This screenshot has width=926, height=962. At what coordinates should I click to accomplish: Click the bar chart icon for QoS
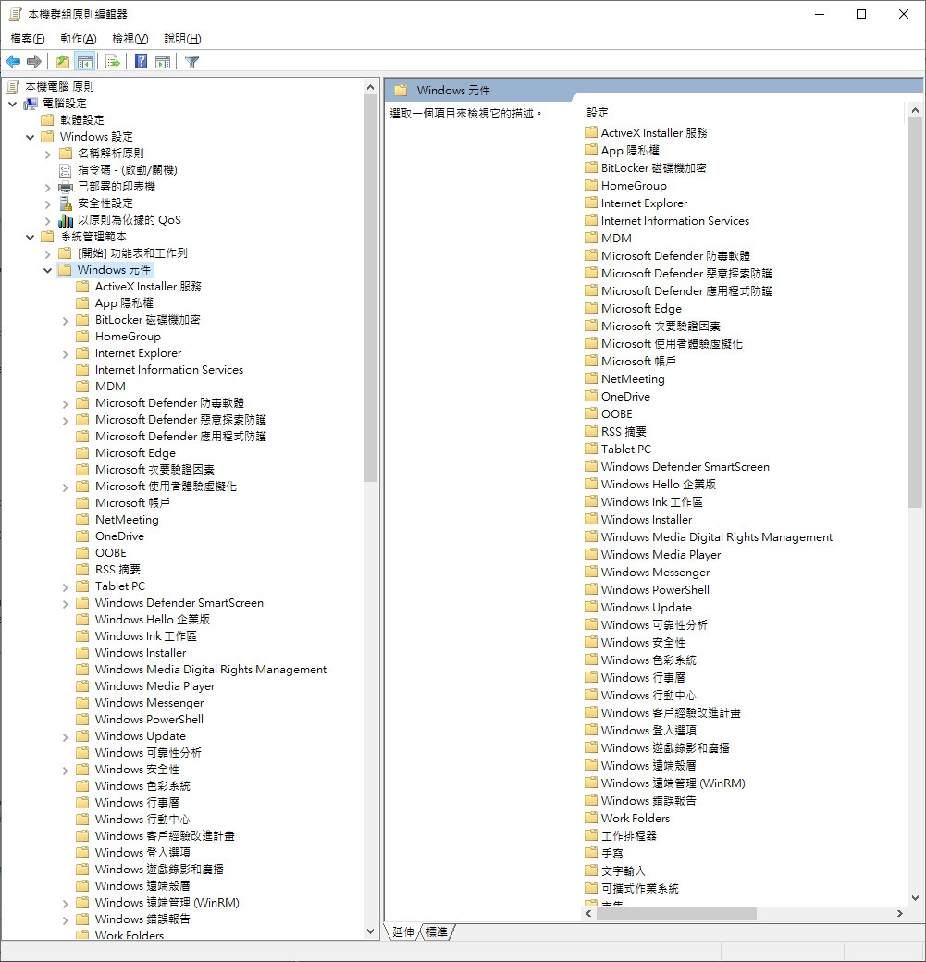click(x=65, y=219)
